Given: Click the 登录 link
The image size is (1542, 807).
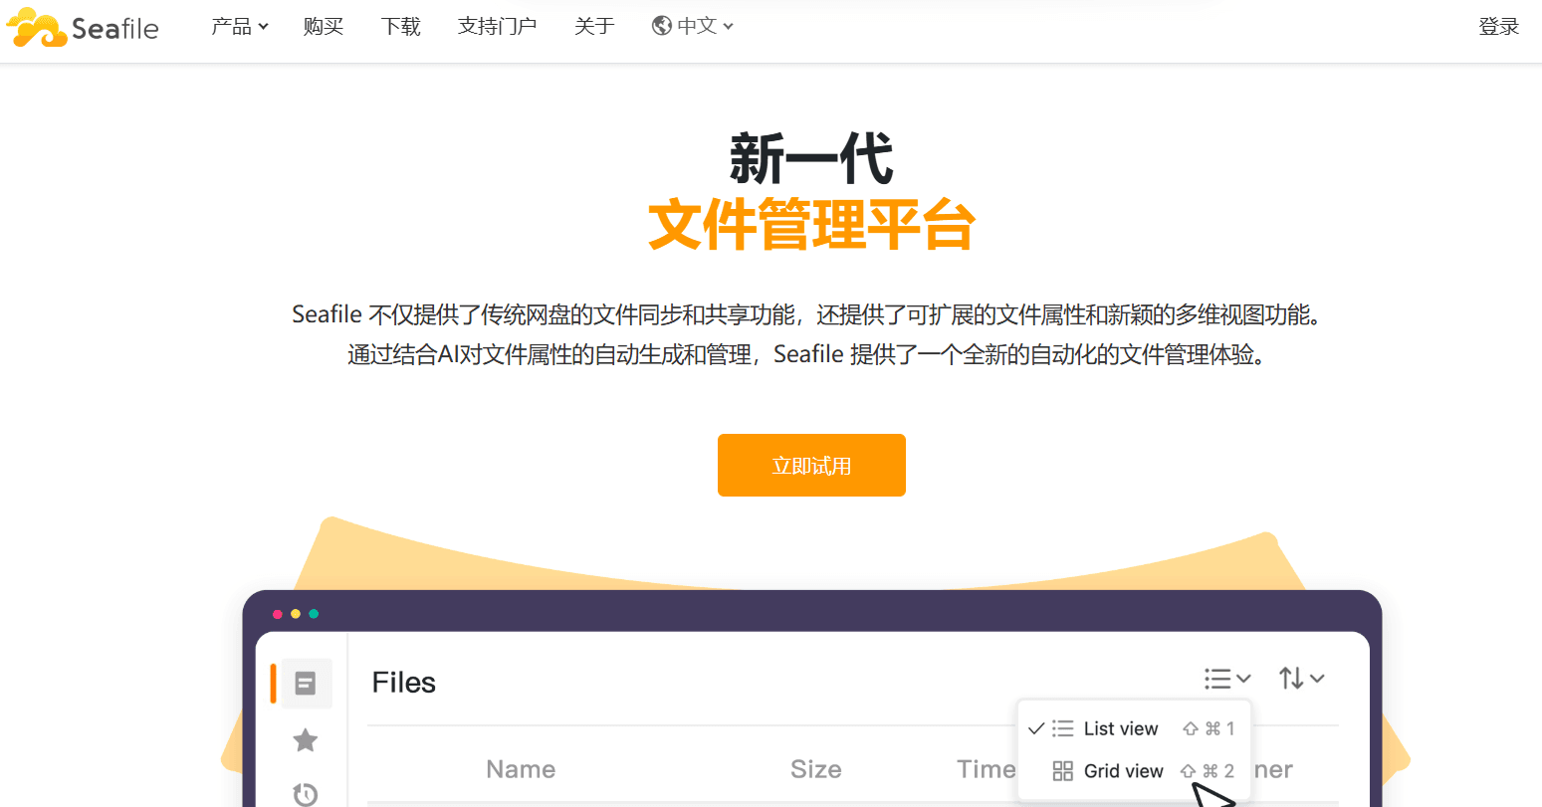Looking at the screenshot, I should click(x=1498, y=27).
